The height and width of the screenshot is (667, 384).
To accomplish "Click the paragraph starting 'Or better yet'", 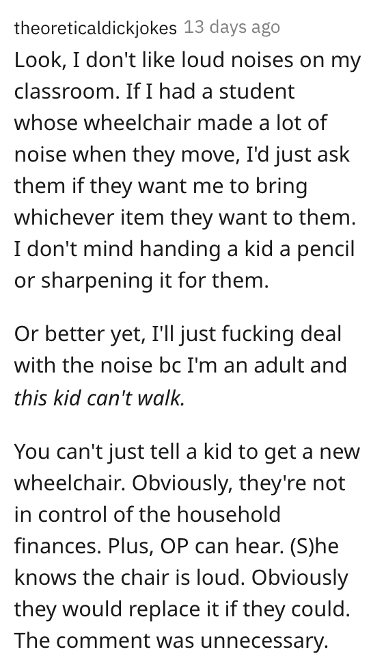I will coord(181,366).
